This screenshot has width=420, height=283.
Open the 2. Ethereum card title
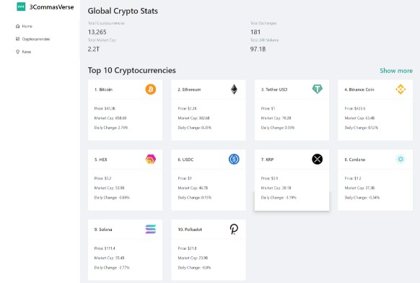[x=189, y=90]
